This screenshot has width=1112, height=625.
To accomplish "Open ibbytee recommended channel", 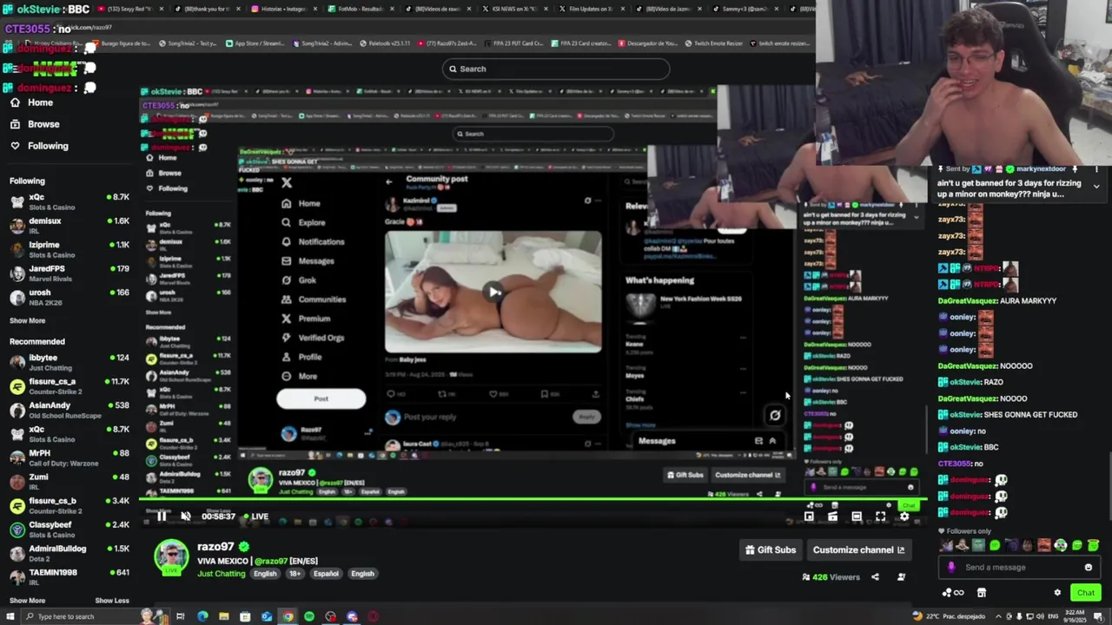I will tap(69, 362).
